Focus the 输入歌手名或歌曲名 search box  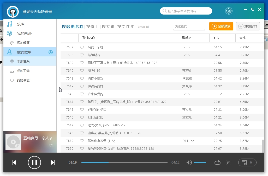coord(186,11)
